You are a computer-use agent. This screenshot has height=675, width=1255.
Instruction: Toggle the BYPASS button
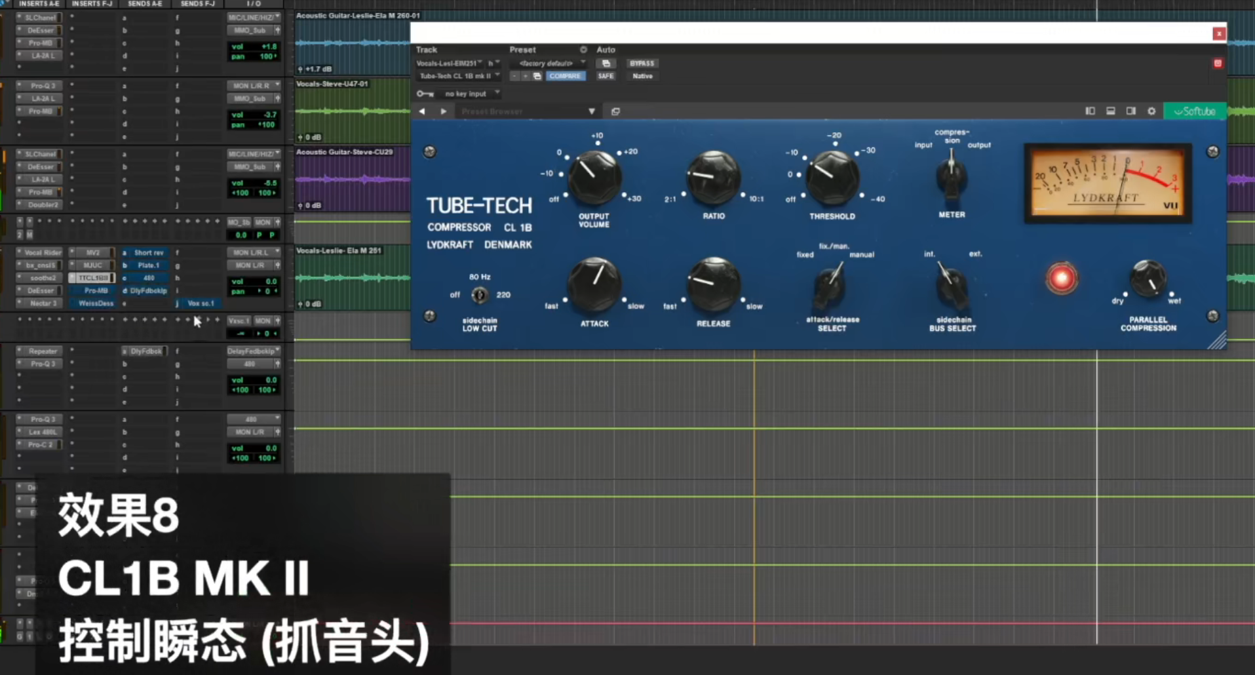click(642, 64)
